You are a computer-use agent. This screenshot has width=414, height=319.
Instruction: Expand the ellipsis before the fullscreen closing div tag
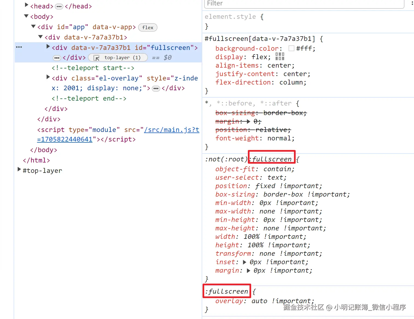click(x=57, y=58)
